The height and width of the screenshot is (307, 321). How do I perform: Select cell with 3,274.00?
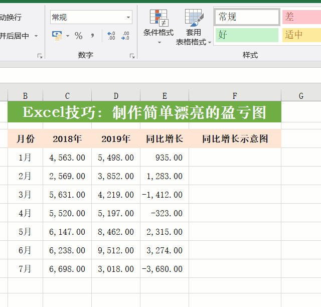coord(165,250)
